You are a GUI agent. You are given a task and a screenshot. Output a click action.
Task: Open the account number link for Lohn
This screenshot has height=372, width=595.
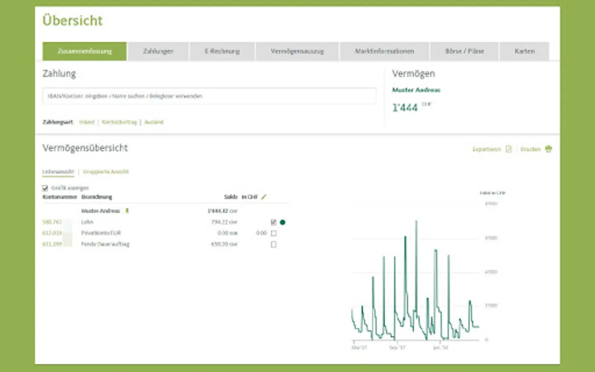52,222
